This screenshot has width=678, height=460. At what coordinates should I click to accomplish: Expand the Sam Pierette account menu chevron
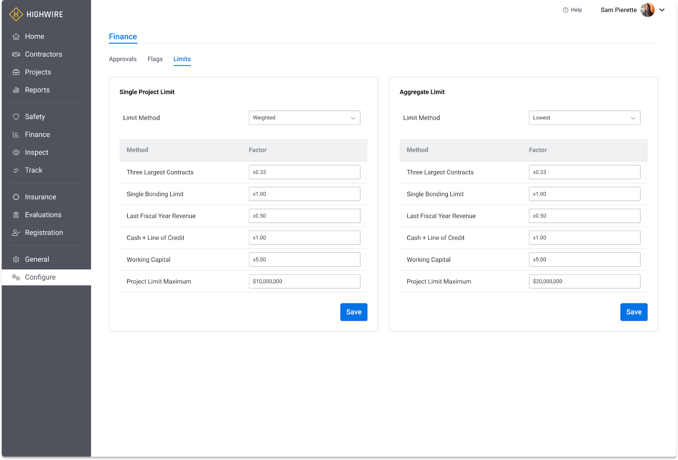pos(662,10)
